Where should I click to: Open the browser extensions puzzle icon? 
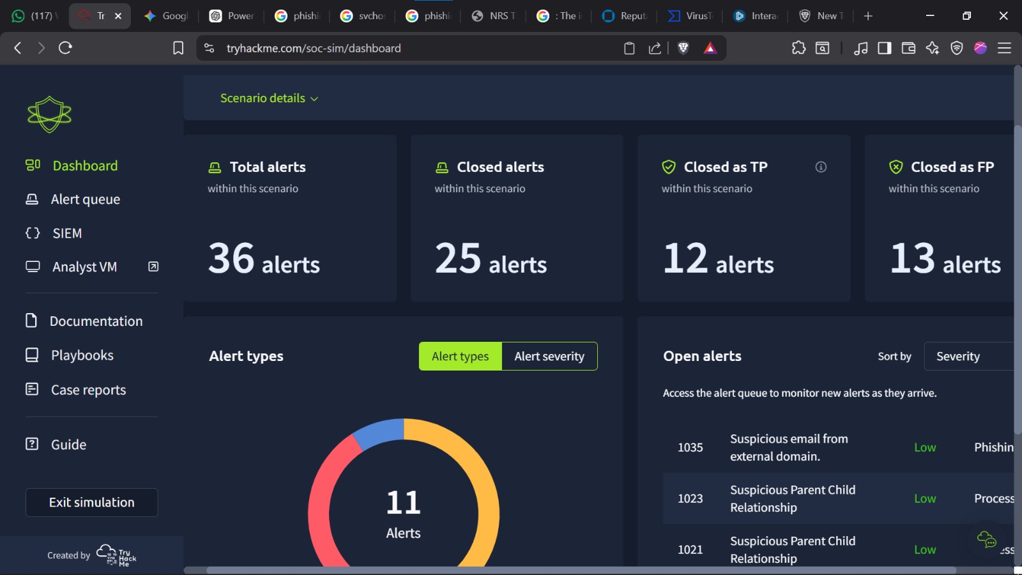coord(798,48)
